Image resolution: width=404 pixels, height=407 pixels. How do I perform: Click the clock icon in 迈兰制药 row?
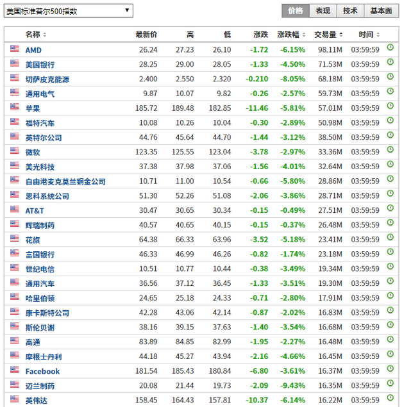click(x=391, y=383)
